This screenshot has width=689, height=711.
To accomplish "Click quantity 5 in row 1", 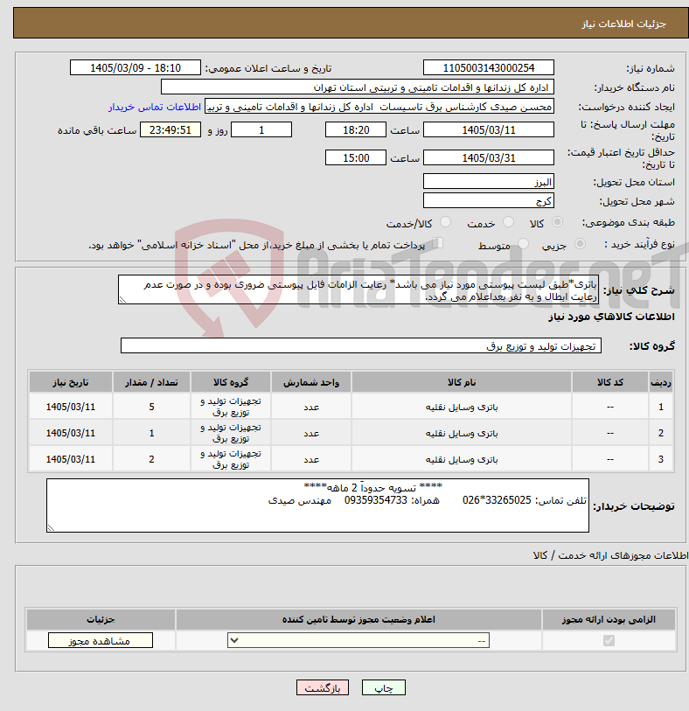I will (x=151, y=407).
